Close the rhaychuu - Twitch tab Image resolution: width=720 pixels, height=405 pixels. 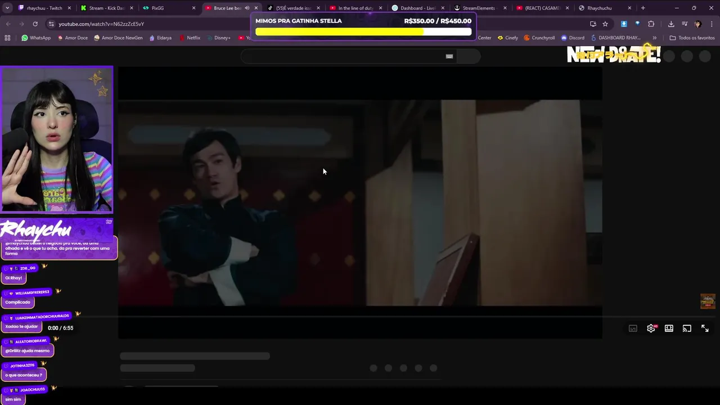coord(70,8)
